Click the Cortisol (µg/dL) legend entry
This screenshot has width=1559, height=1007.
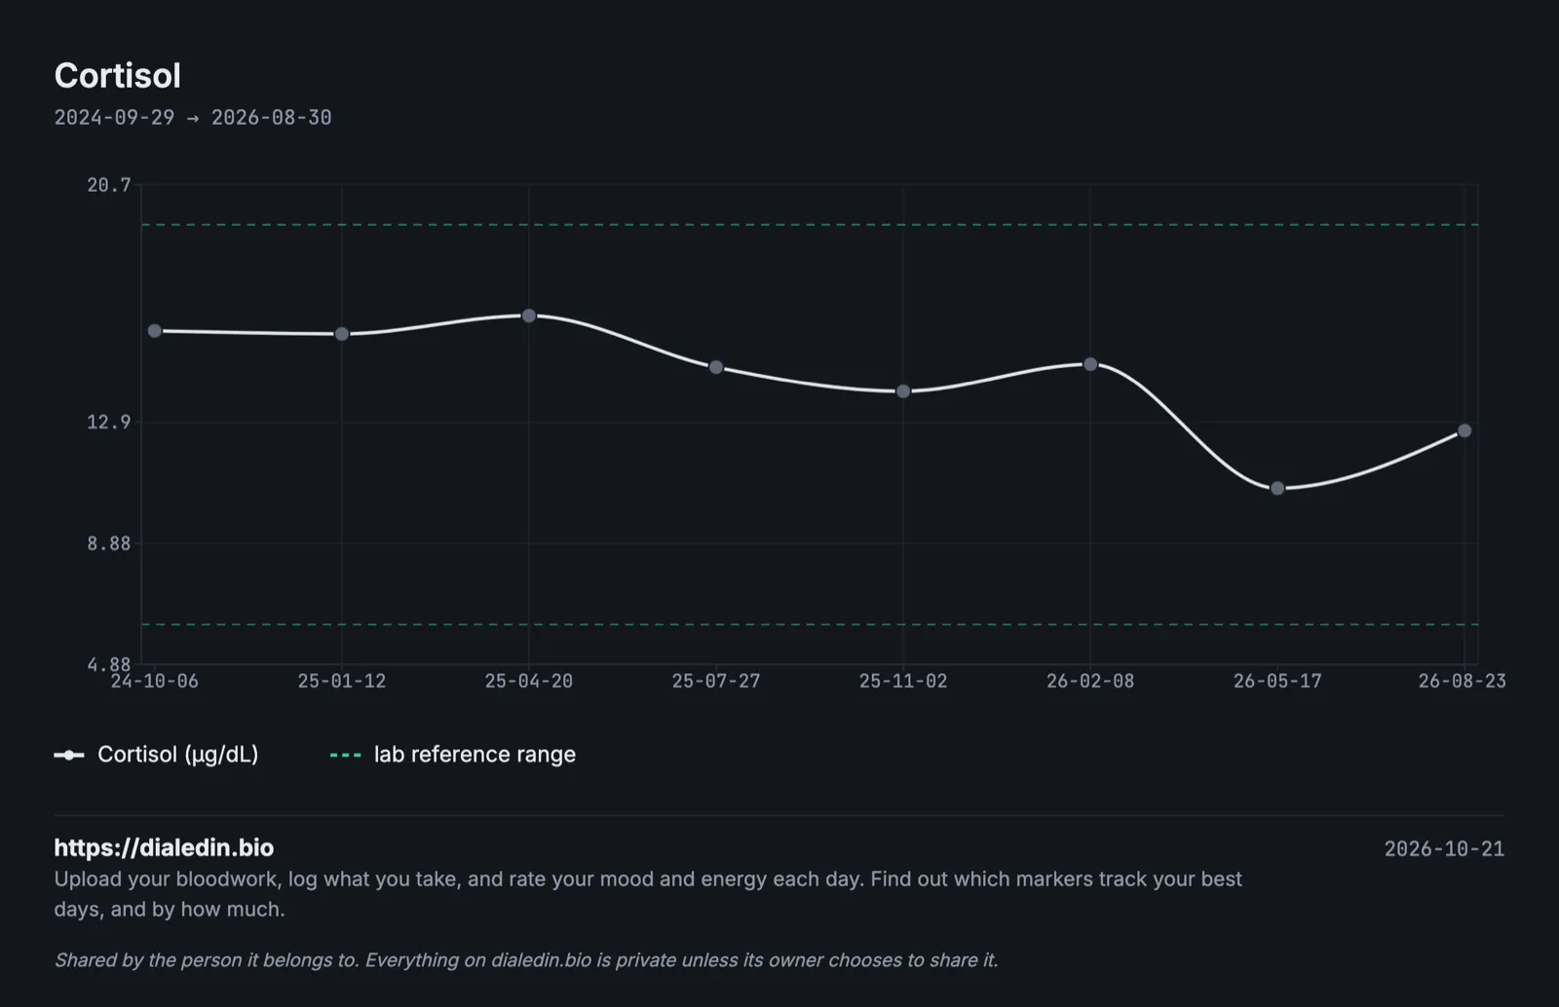(x=157, y=755)
